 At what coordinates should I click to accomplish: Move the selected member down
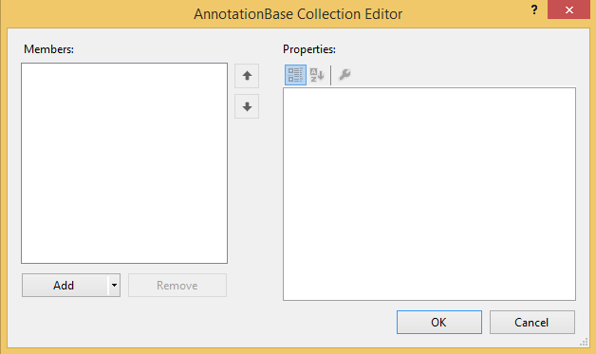247,106
